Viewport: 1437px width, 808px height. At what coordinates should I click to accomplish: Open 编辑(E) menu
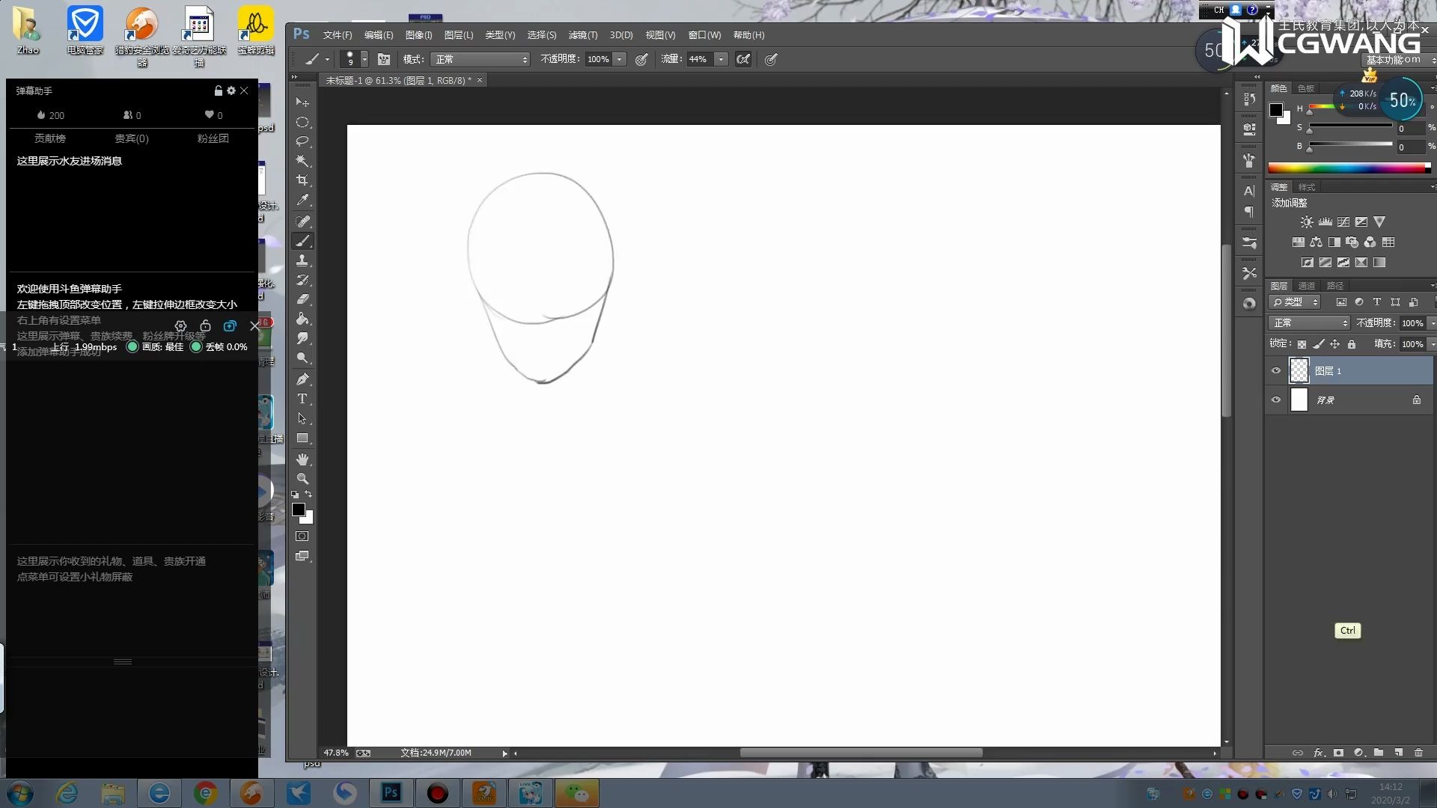click(x=379, y=35)
